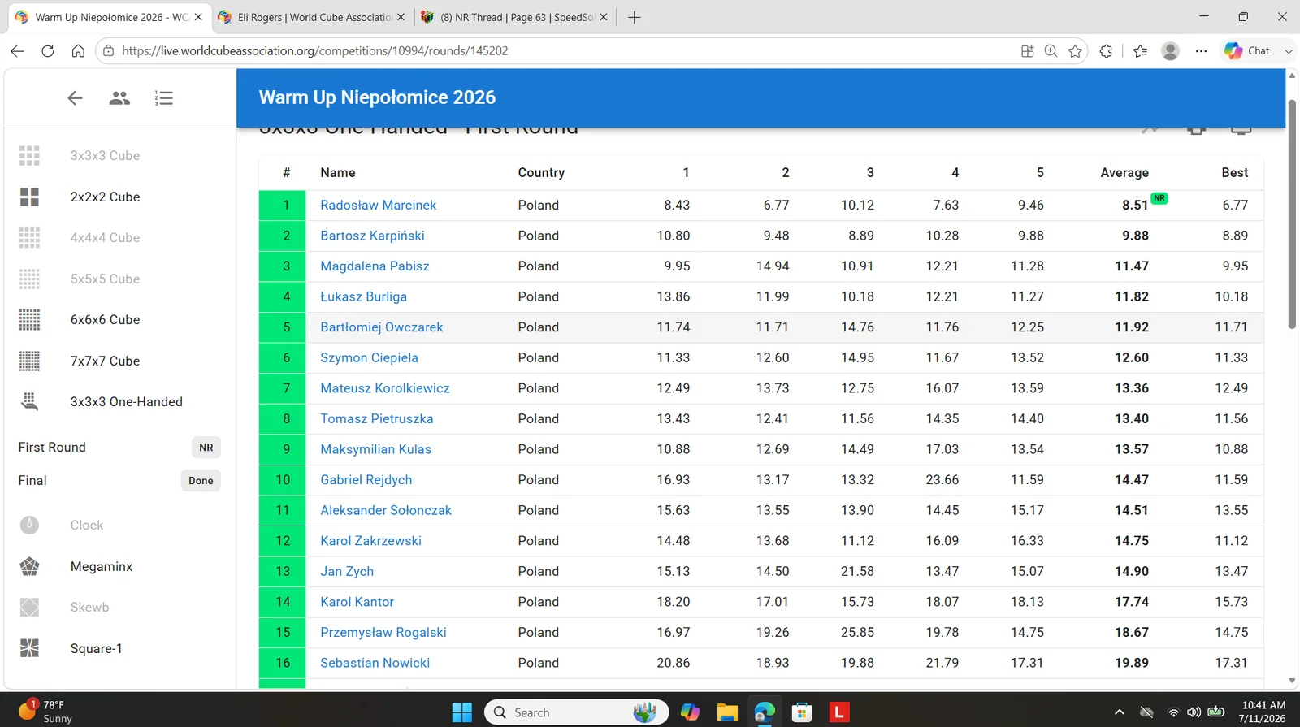Open the browser profile avatar icon
Image resolution: width=1300 pixels, height=727 pixels.
click(1170, 50)
